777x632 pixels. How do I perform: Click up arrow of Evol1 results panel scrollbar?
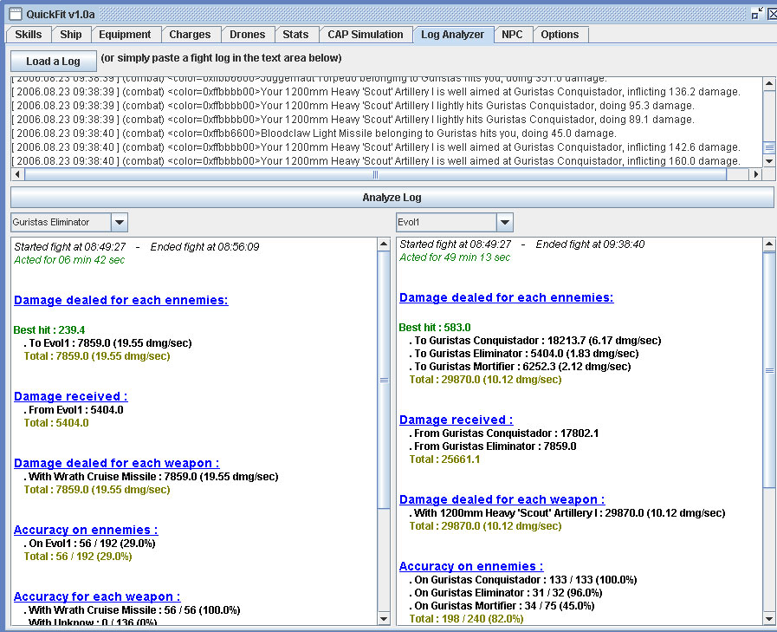click(x=768, y=244)
